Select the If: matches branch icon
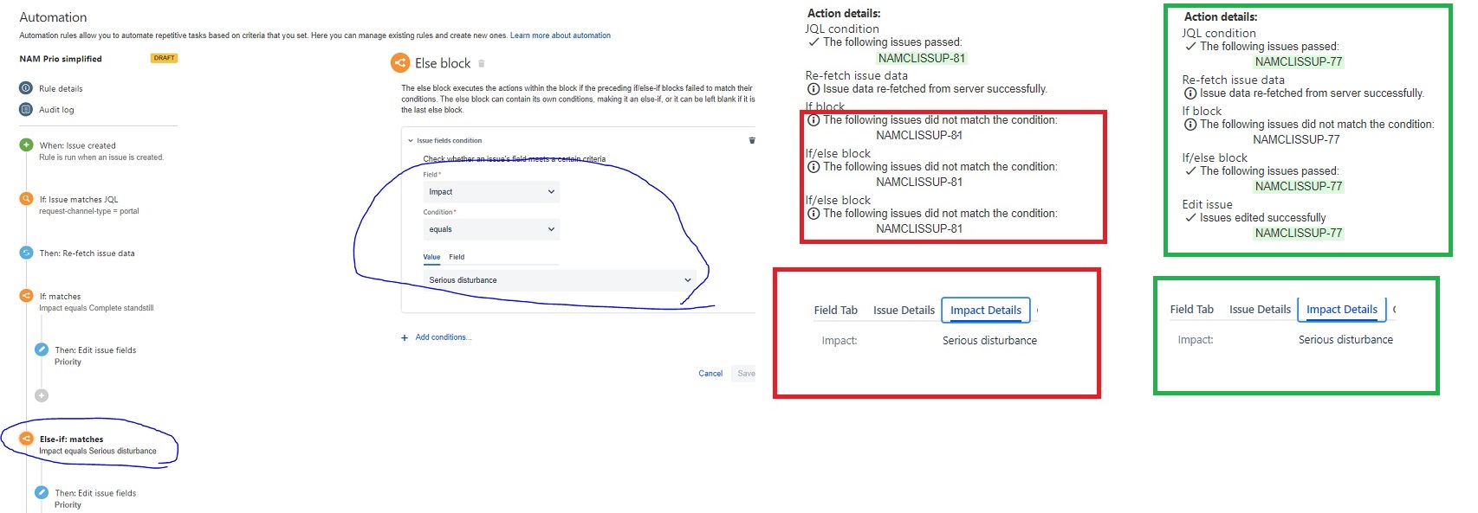Screen dimensions: 1478x513 point(26,296)
